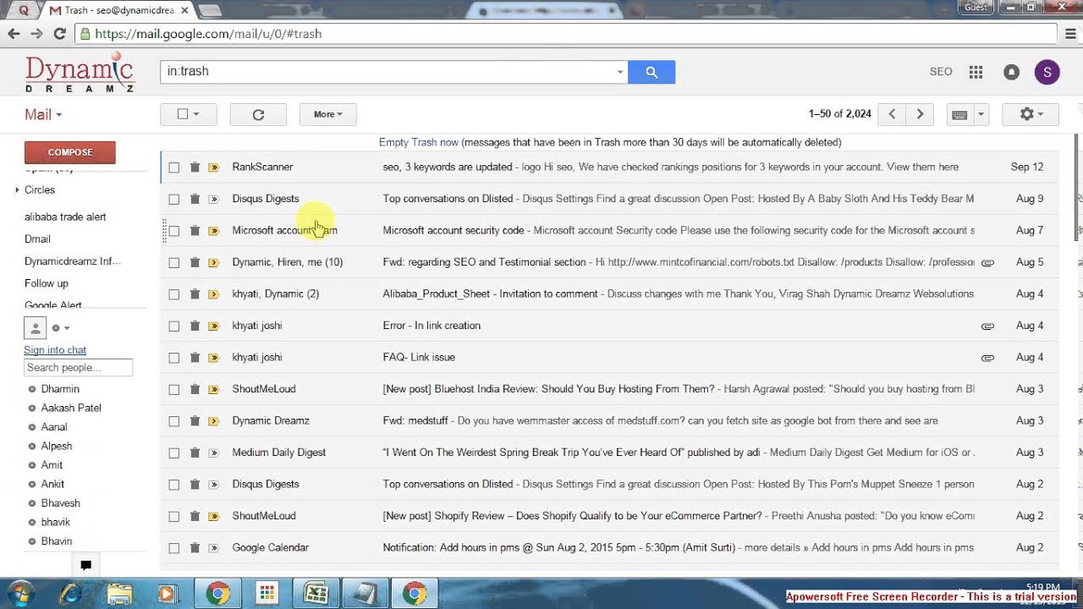
Task: Open Microsoft account security code email
Action: 609,231
